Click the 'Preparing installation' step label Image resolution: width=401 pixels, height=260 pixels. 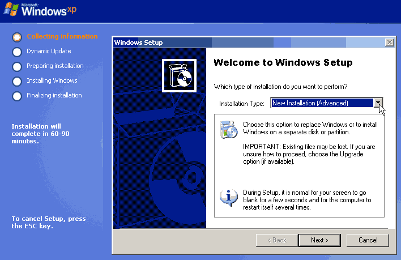click(x=55, y=66)
